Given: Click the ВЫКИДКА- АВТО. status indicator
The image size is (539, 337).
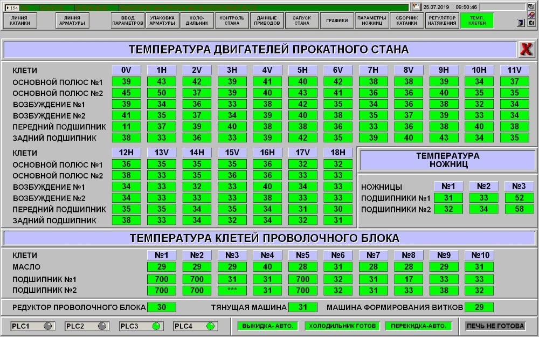Looking at the screenshot, I should pos(267,326).
